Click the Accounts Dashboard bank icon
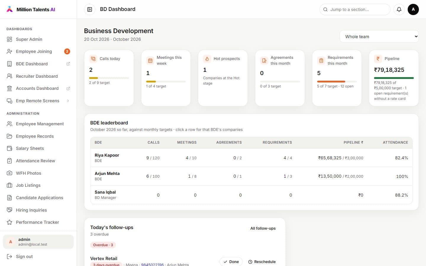426x266 pixels. tap(9, 88)
